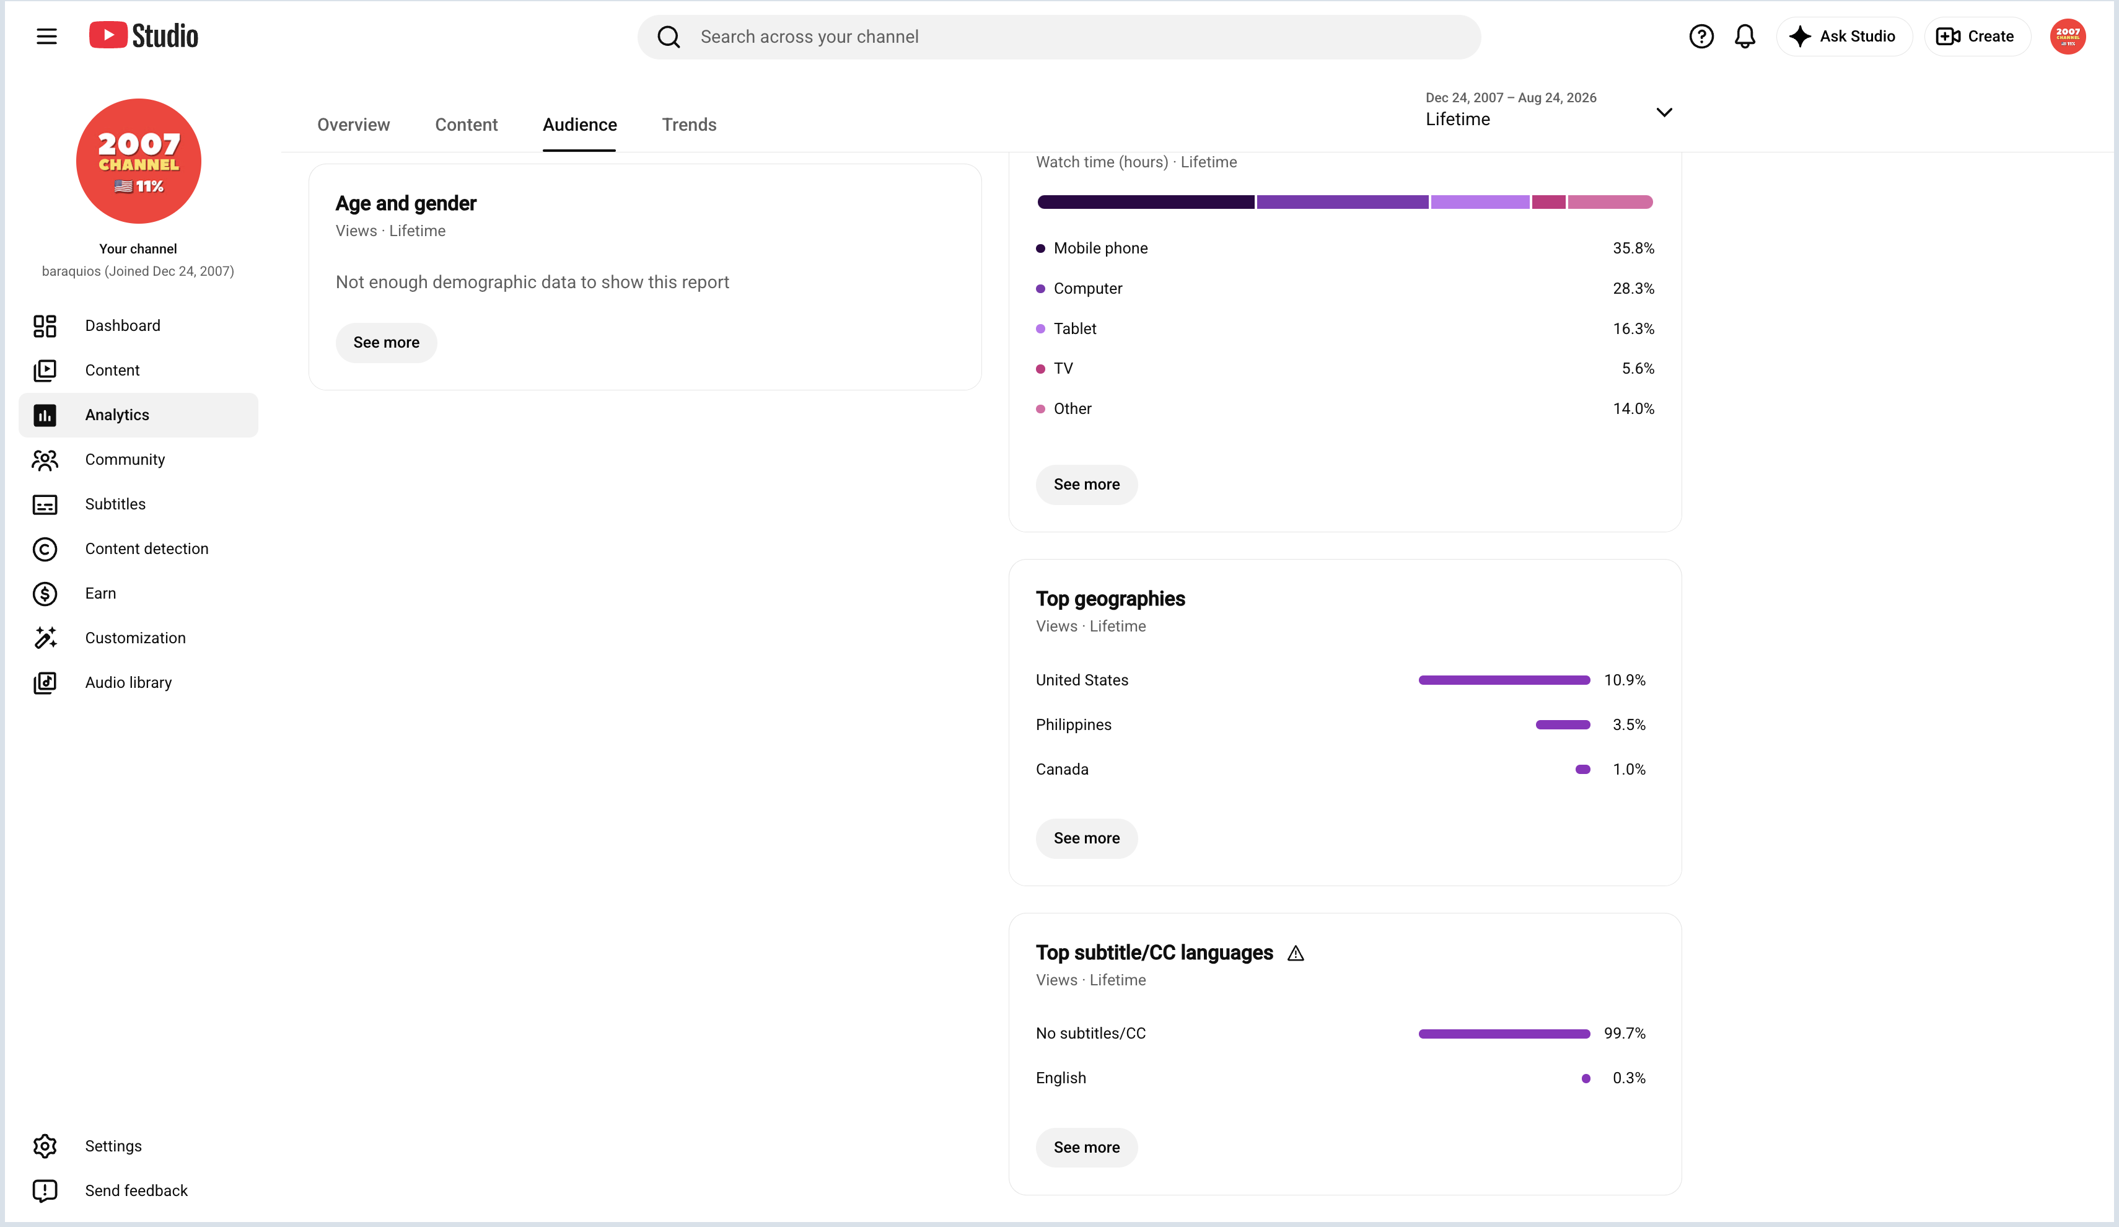Click the subtitle languages warning triangle icon
Screen dimensions: 2119x1227
pyautogui.click(x=1295, y=953)
